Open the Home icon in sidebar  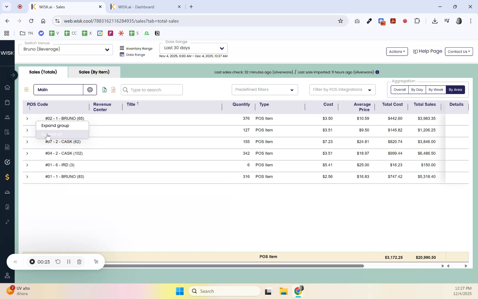click(x=7, y=87)
